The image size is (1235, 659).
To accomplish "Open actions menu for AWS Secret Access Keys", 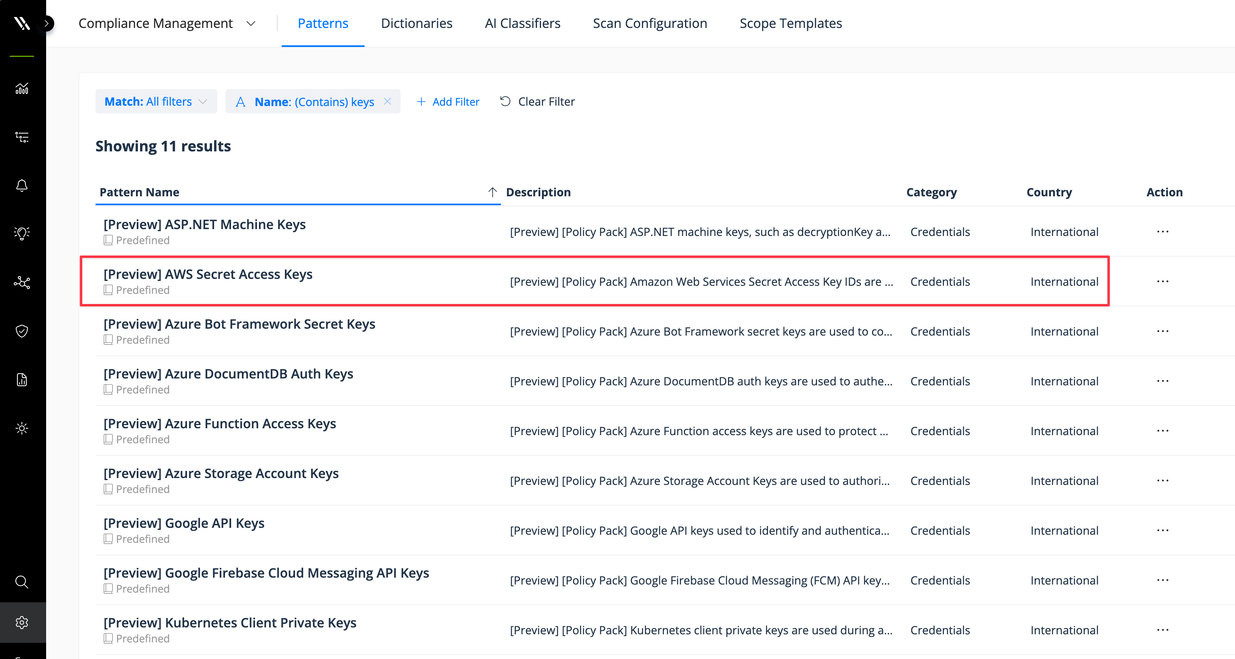I will click(1163, 282).
